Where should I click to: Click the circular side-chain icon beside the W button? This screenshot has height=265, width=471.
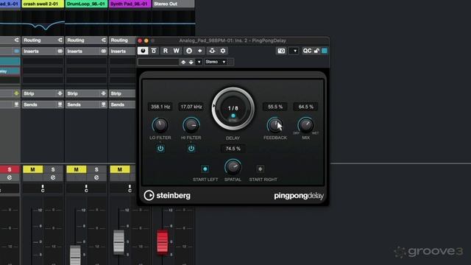(x=189, y=51)
